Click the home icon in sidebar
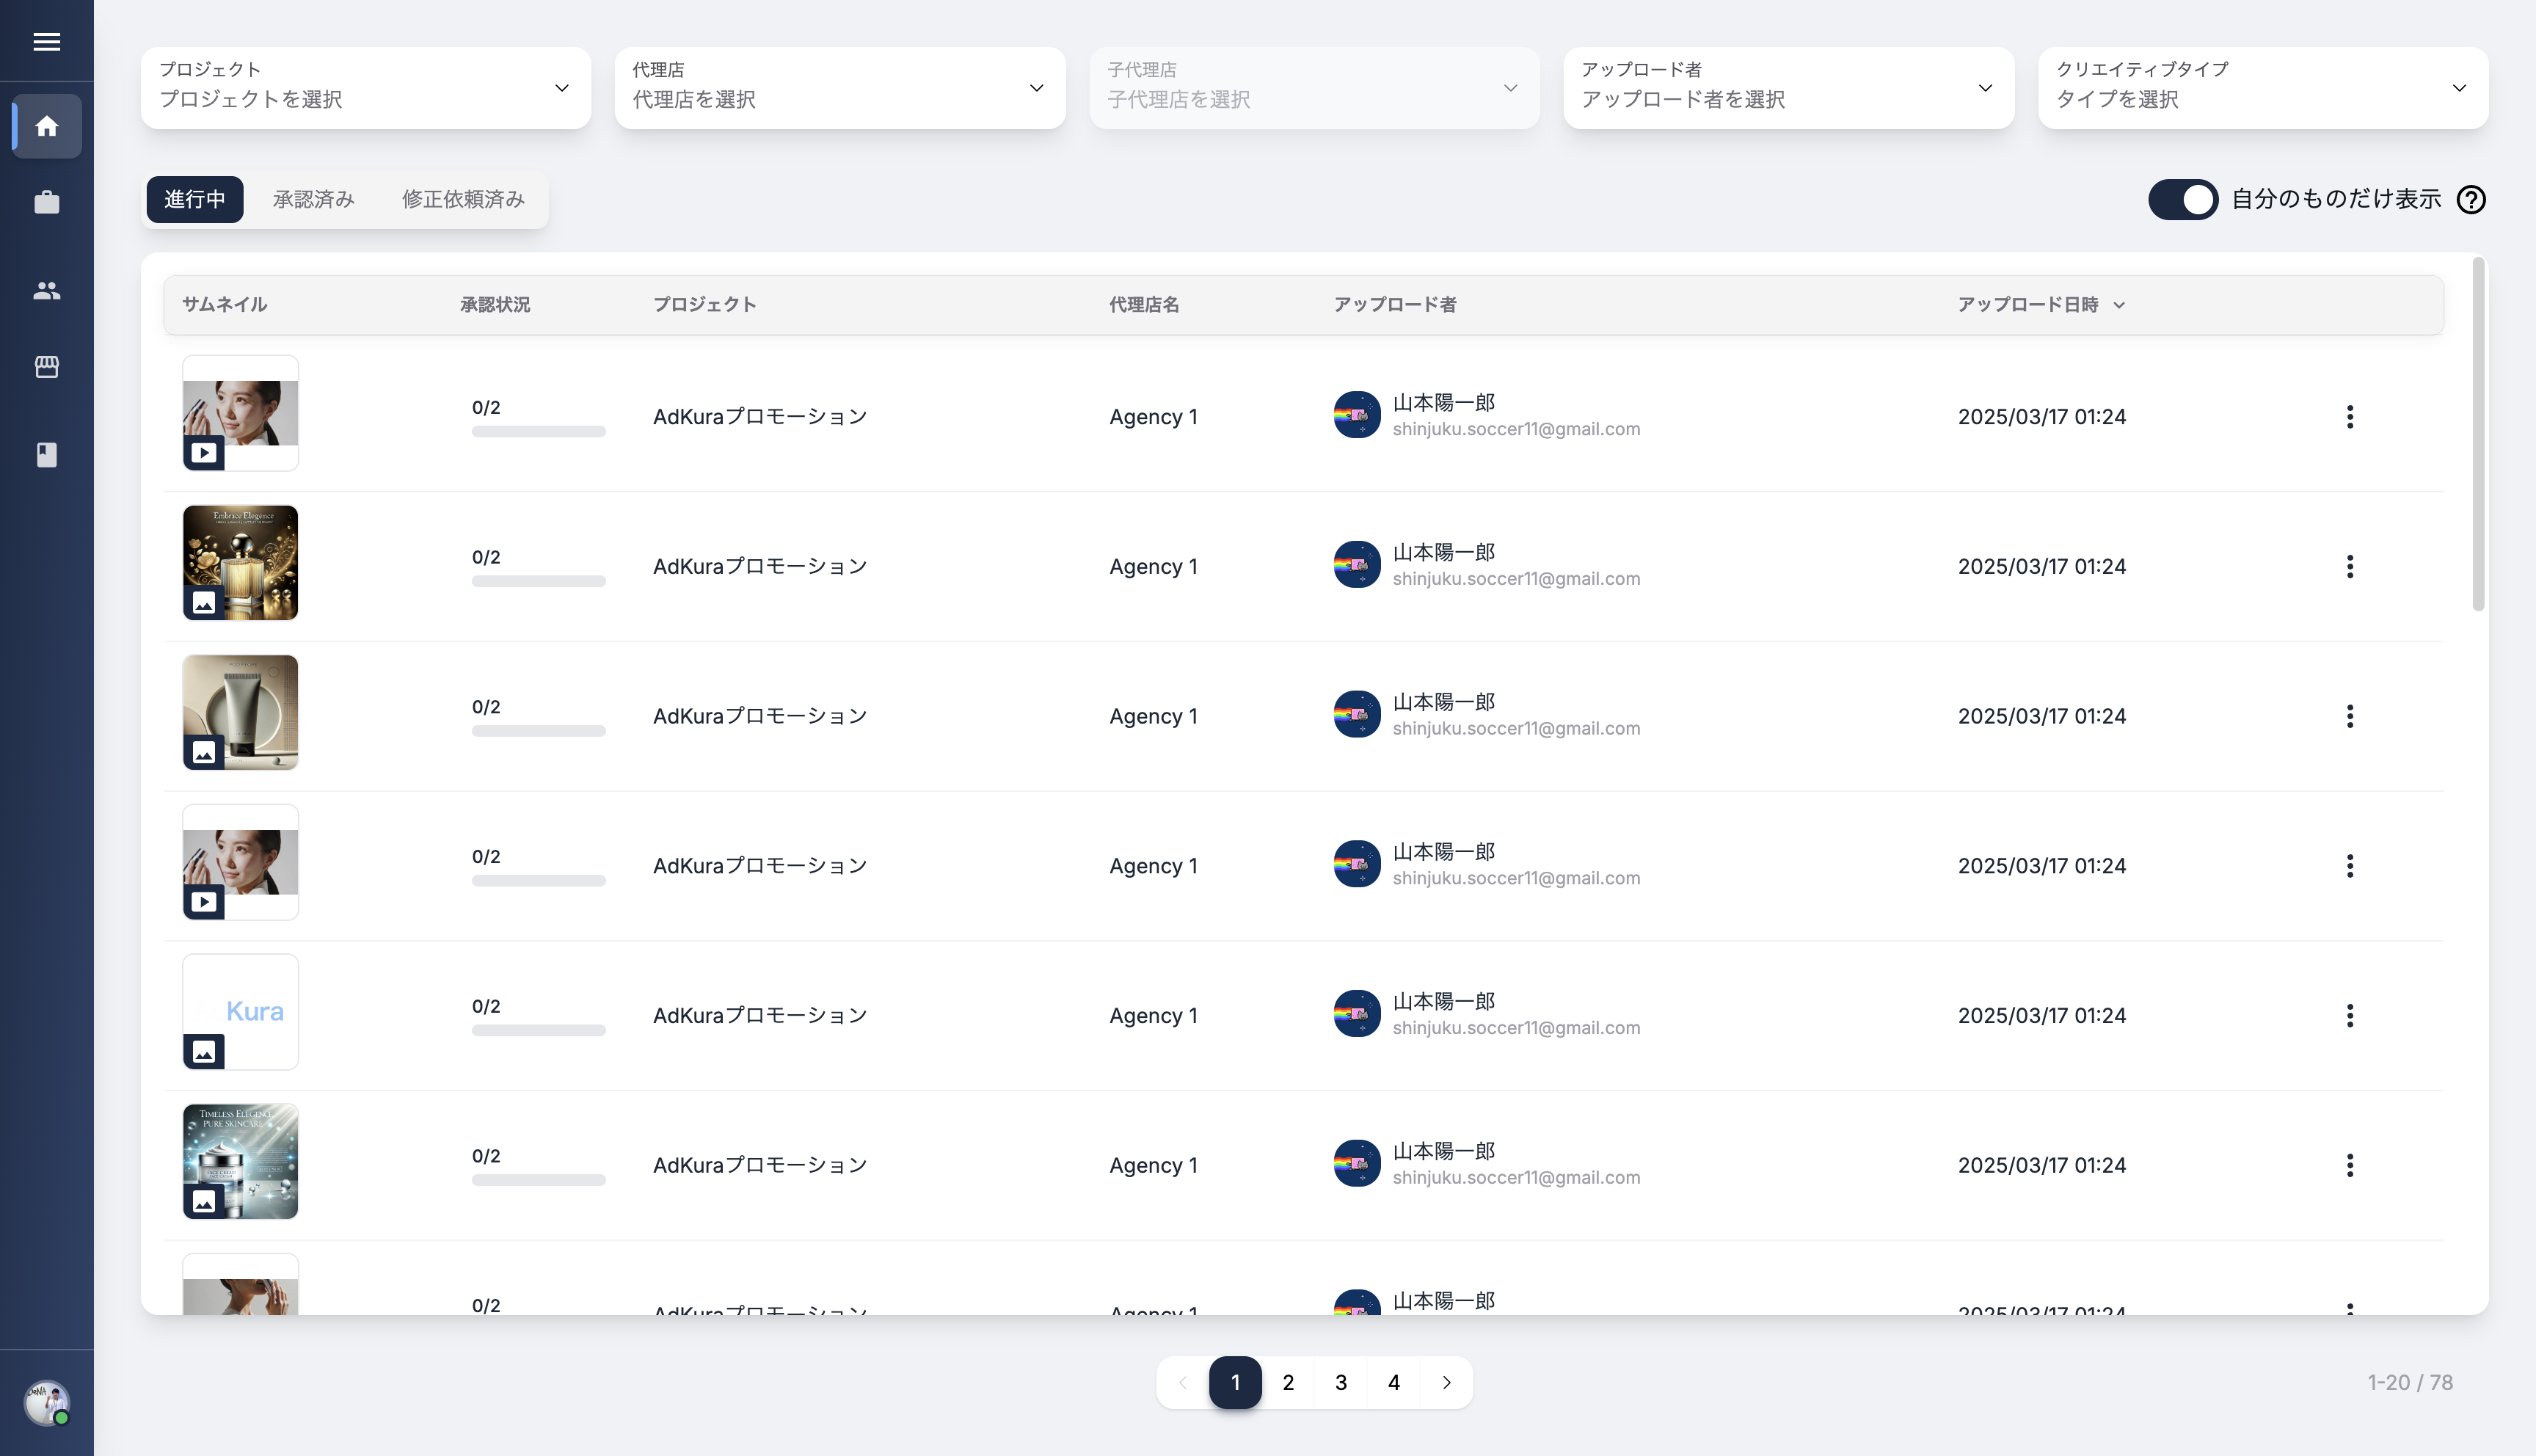The height and width of the screenshot is (1456, 2536). point(46,126)
